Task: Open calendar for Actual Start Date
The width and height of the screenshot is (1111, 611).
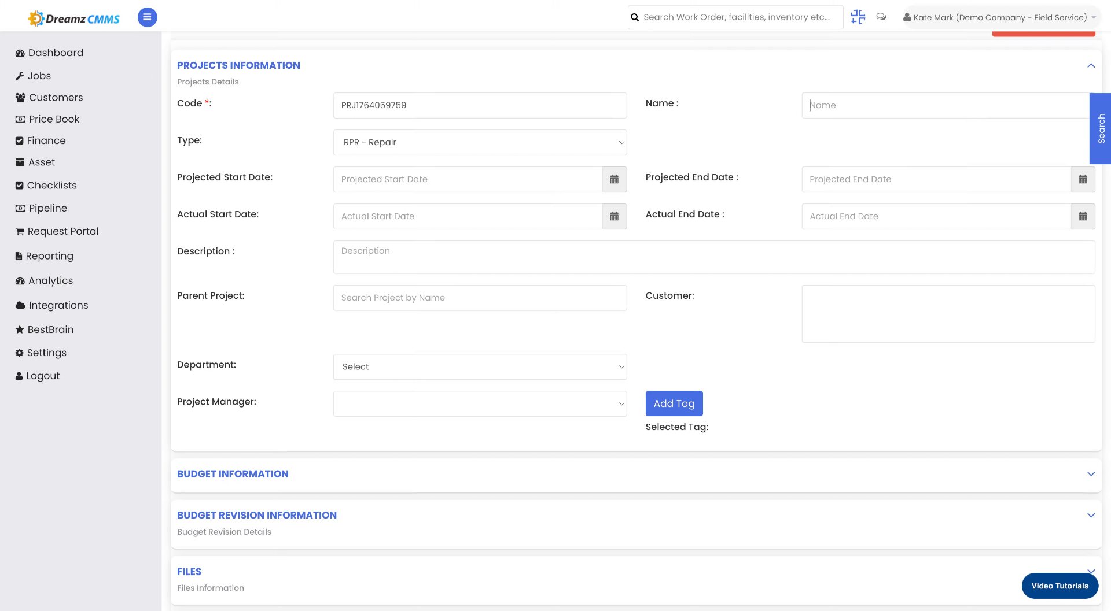Action: click(615, 216)
